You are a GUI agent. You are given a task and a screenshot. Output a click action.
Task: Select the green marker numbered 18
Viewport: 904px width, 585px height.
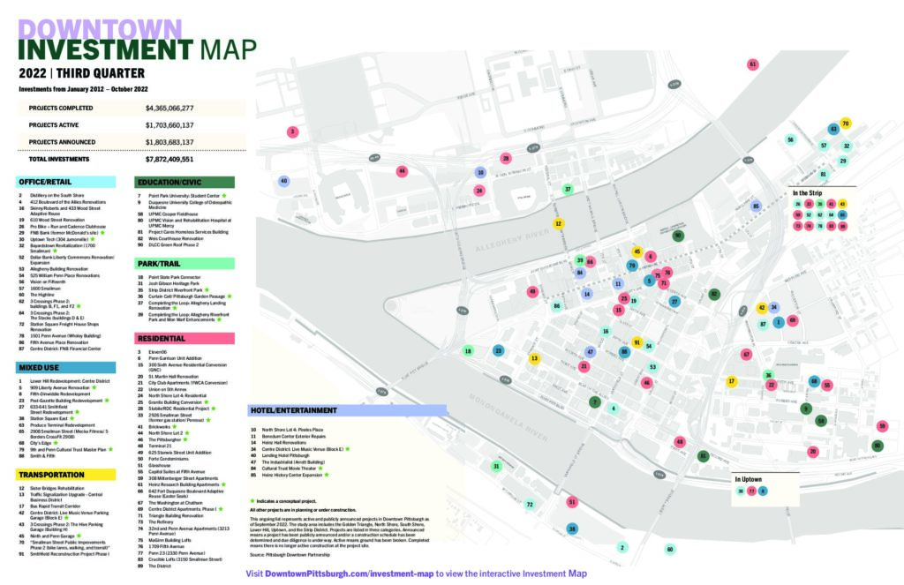coord(468,350)
